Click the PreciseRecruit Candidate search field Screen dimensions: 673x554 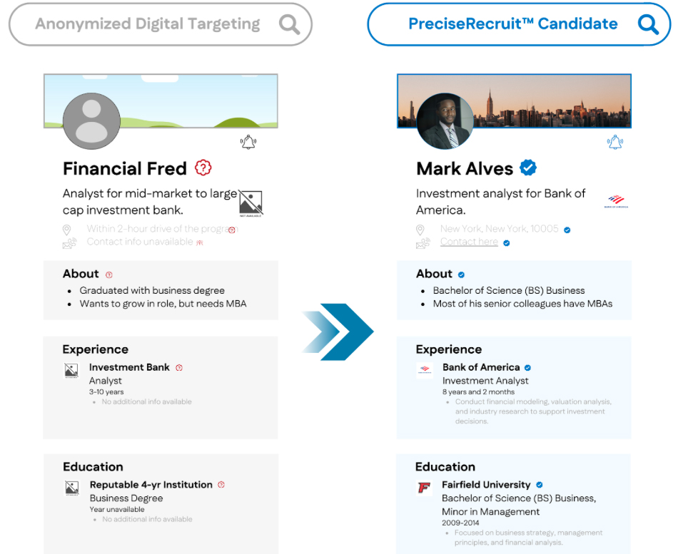tap(519, 24)
